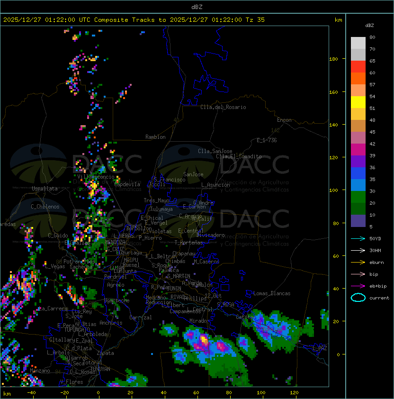
Task: Click the 'km' label at bottom-left corner
Action: click(x=7, y=394)
